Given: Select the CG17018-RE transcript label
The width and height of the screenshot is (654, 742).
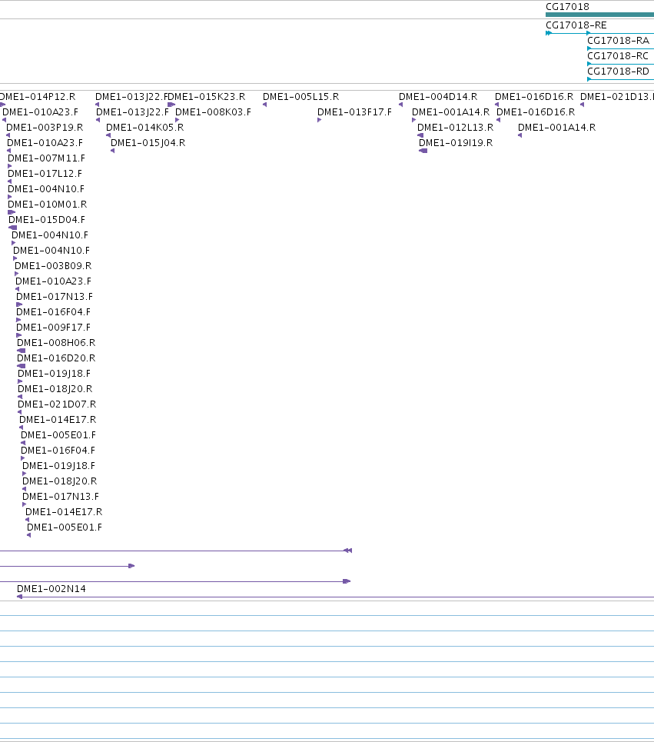Looking at the screenshot, I should tap(576, 25).
